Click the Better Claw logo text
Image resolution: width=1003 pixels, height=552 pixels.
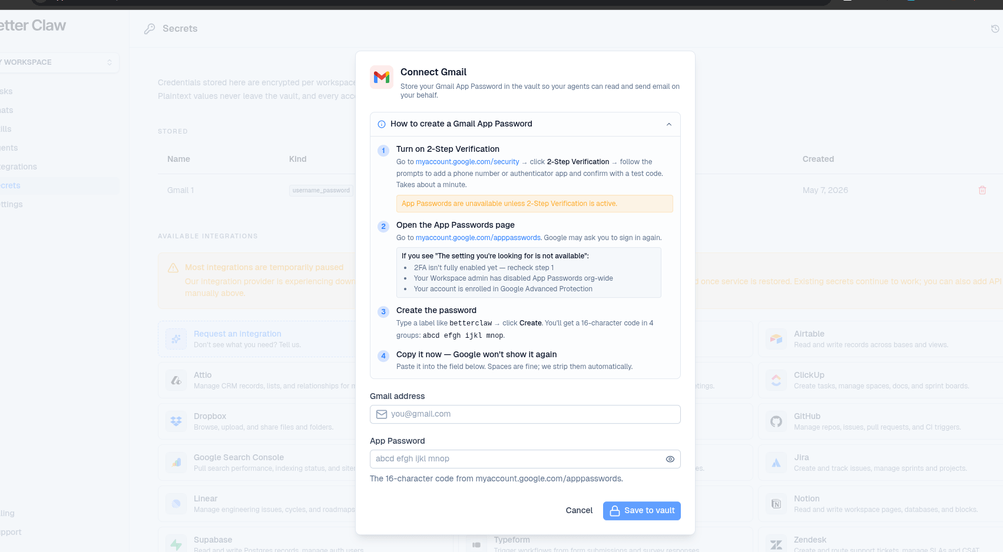[x=32, y=26]
